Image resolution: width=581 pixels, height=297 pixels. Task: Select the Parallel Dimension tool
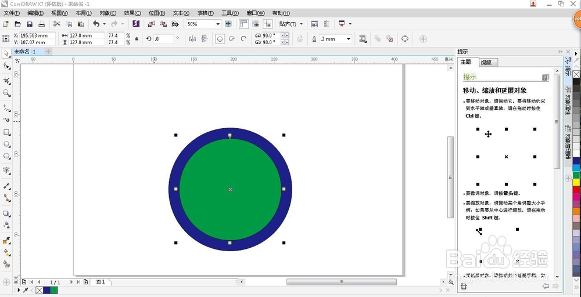6,186
